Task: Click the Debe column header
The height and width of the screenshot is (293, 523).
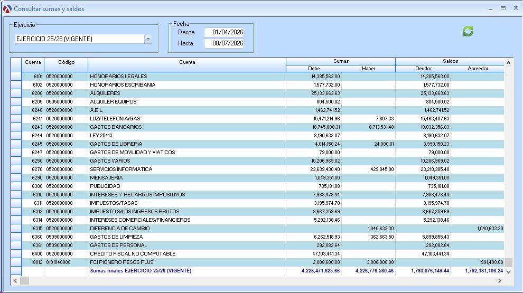Action: (x=313, y=68)
